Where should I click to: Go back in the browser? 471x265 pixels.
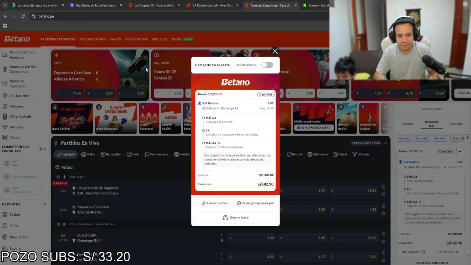pos(5,16)
